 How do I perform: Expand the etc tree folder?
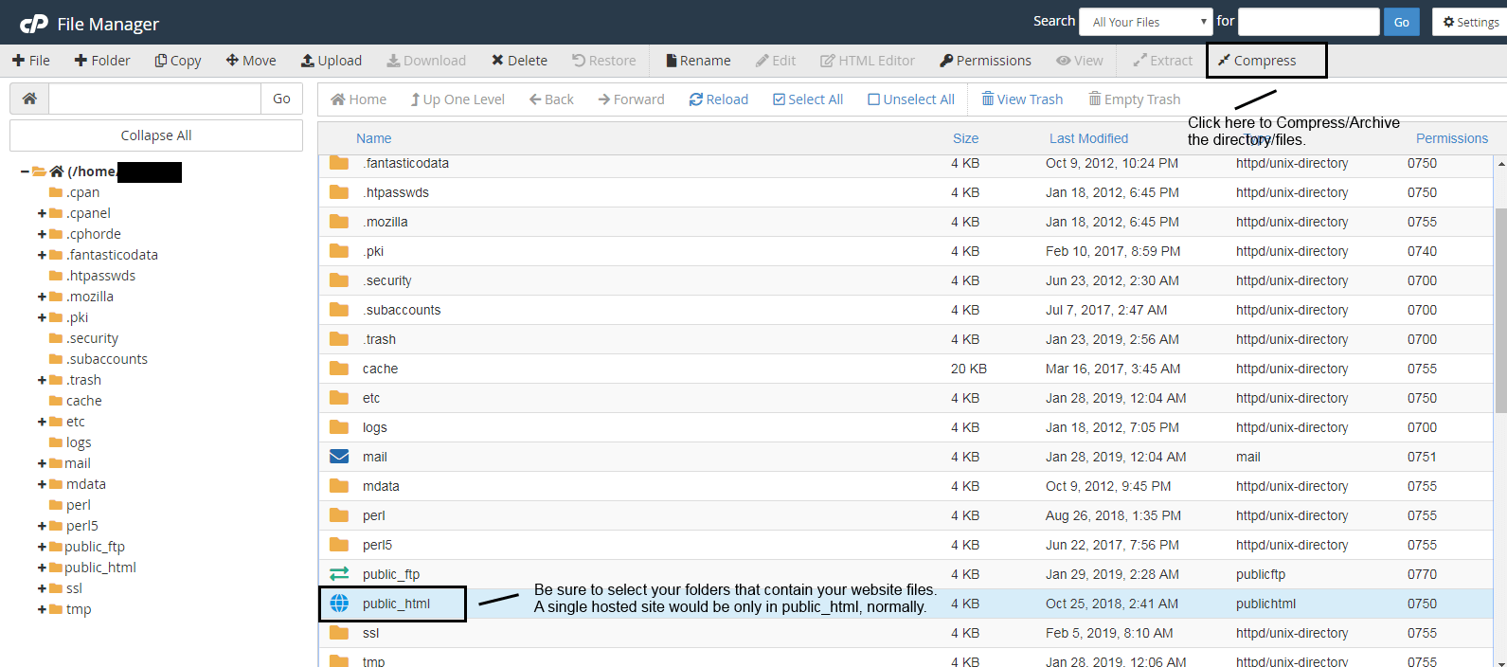click(x=42, y=422)
